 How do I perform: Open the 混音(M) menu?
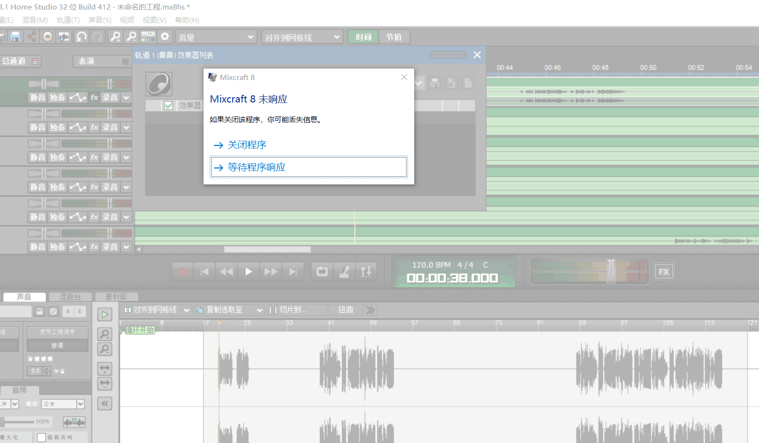[35, 20]
